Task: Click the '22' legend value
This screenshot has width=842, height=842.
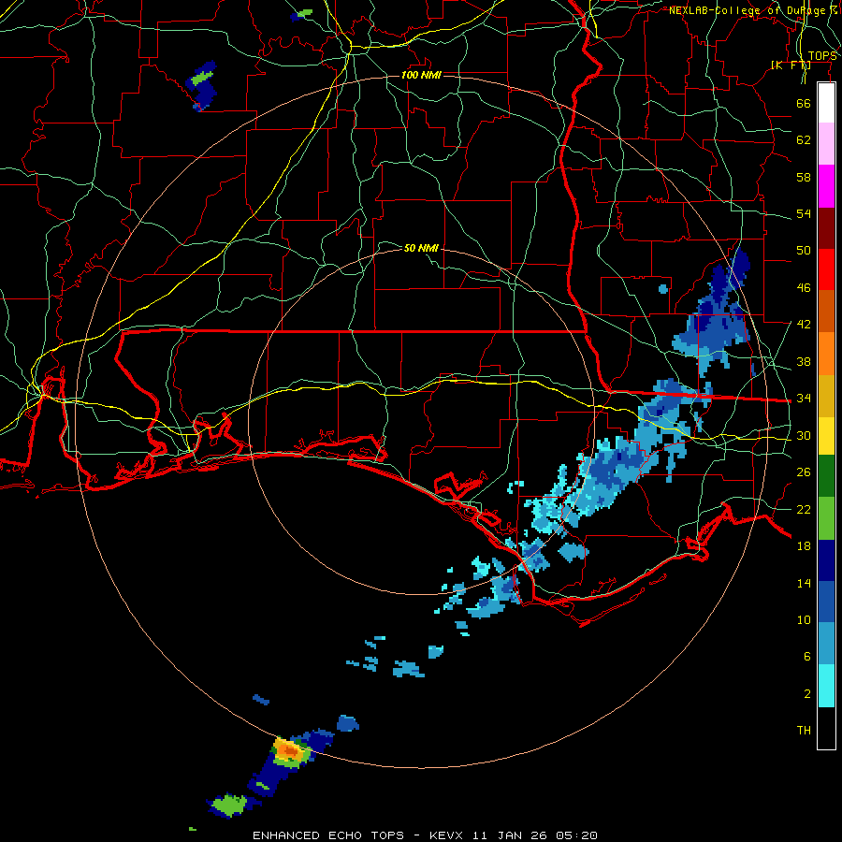Action: coord(804,509)
